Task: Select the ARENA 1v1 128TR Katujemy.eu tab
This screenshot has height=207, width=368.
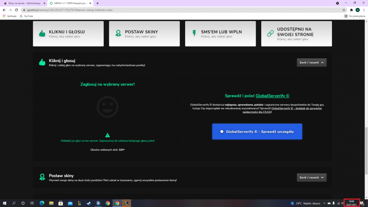Action: (70, 3)
